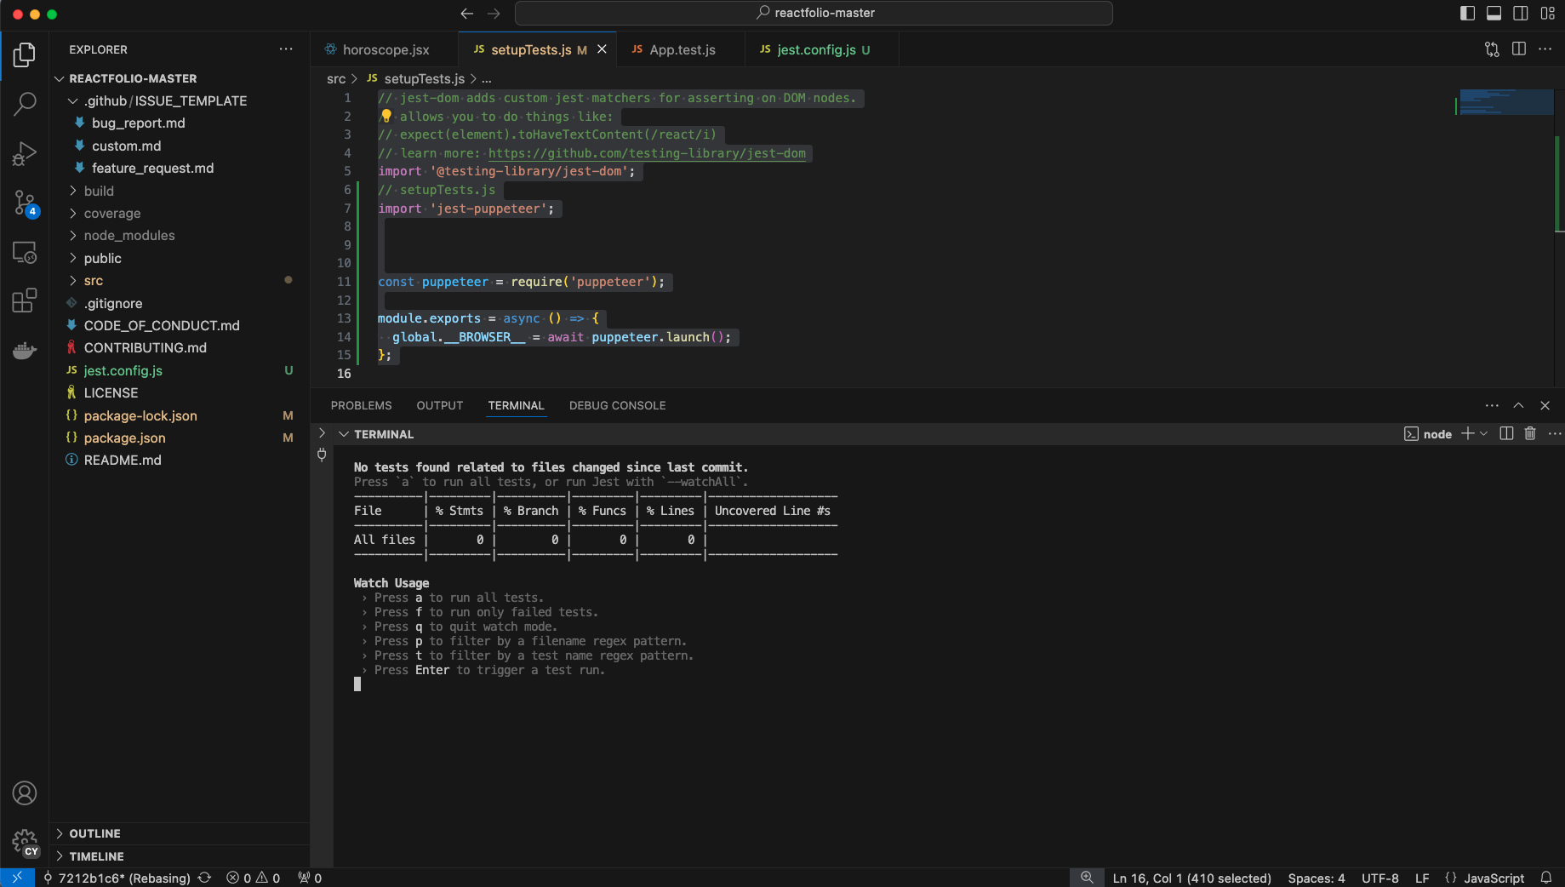Toggle primary side bar visibility
The image size is (1565, 887).
click(x=1467, y=13)
